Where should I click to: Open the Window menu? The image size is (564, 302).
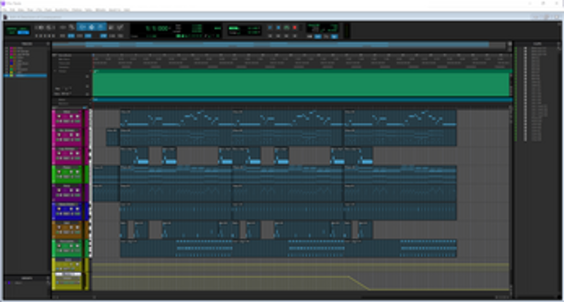click(101, 10)
